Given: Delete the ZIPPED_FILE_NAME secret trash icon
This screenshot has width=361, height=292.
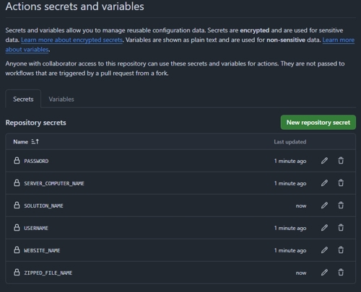Looking at the screenshot, I should 341,273.
